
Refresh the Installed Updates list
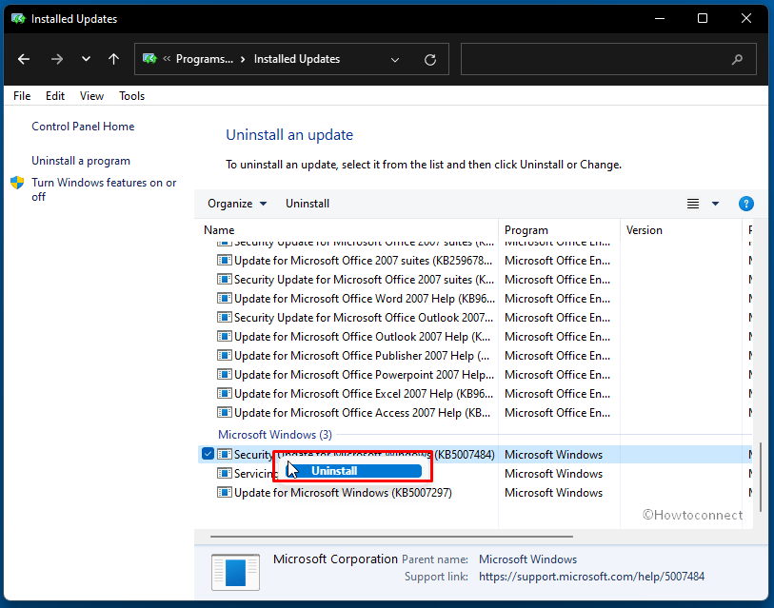pos(430,60)
